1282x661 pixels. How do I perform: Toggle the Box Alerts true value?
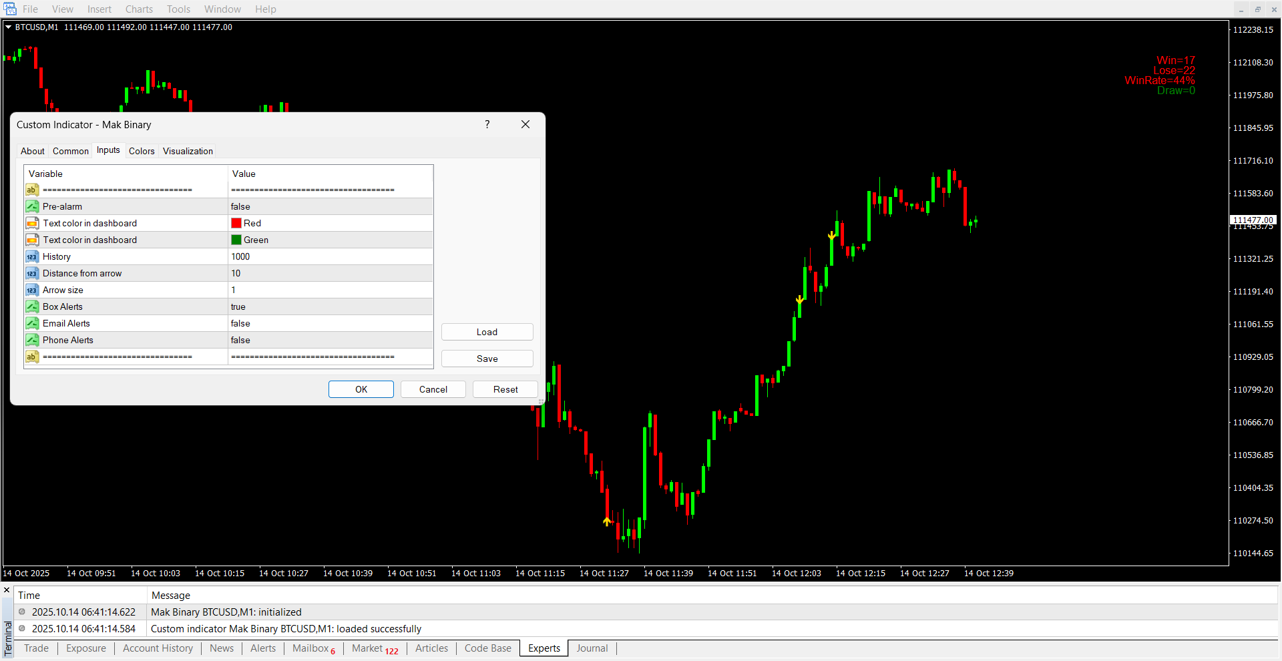point(330,306)
